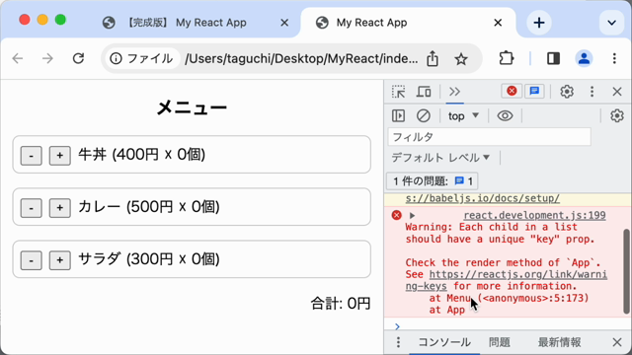Select the 問題 drawer tab

tap(500, 342)
